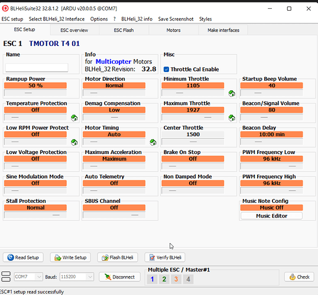
Task: Adjust the Minimum Throttle slider
Action: (193, 93)
